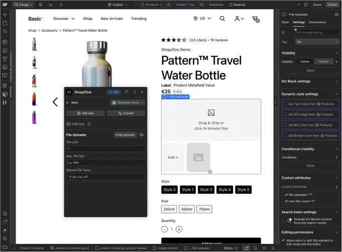Click the Max. File Size input field
This screenshot has height=252, width=342.
(106, 163)
